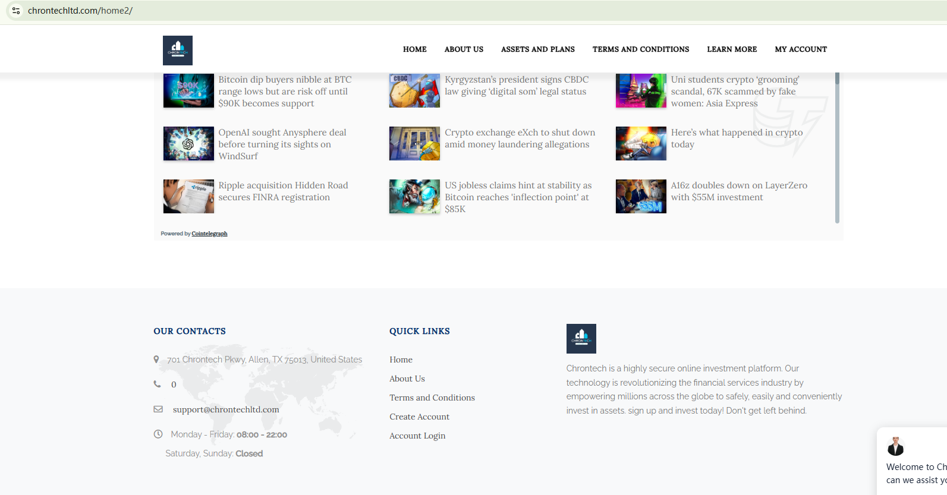Click the site info icon in address bar
Screen dimensions: 947x495
[16, 11]
